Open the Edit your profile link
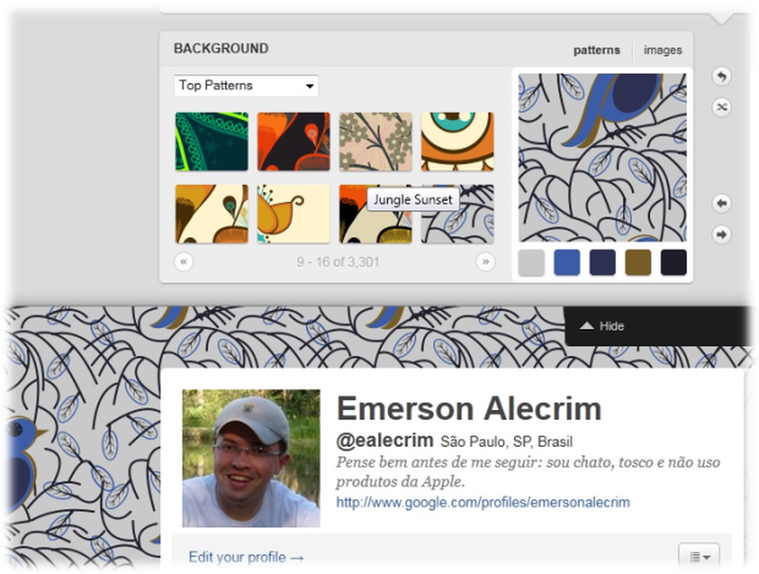The width and height of the screenshot is (759, 574). pyautogui.click(x=246, y=557)
